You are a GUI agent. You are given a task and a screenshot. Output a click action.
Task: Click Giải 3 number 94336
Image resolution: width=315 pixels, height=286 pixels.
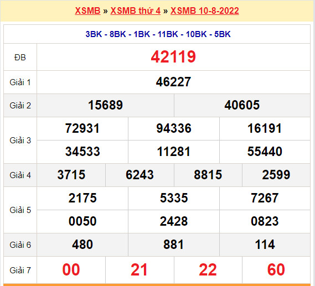[x=174, y=128]
